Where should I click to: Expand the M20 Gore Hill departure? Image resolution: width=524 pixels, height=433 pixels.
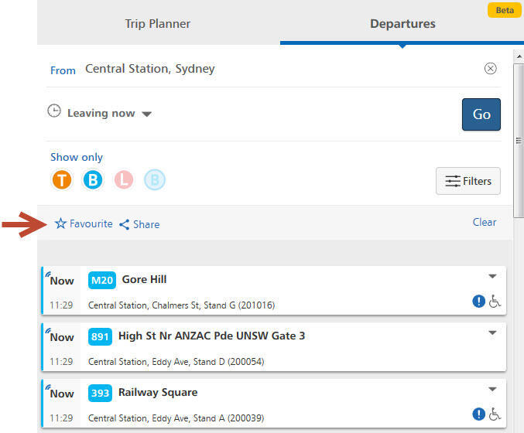(x=492, y=276)
